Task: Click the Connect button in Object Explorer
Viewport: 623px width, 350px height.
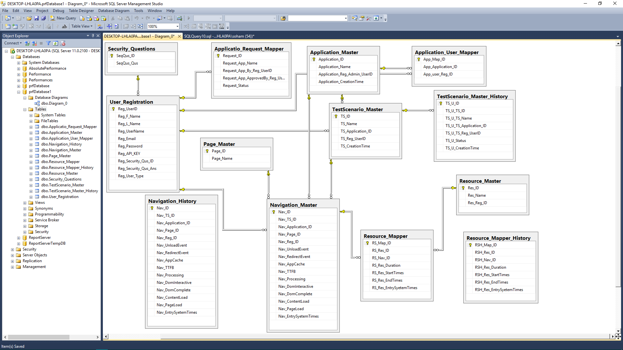Action: point(13,43)
